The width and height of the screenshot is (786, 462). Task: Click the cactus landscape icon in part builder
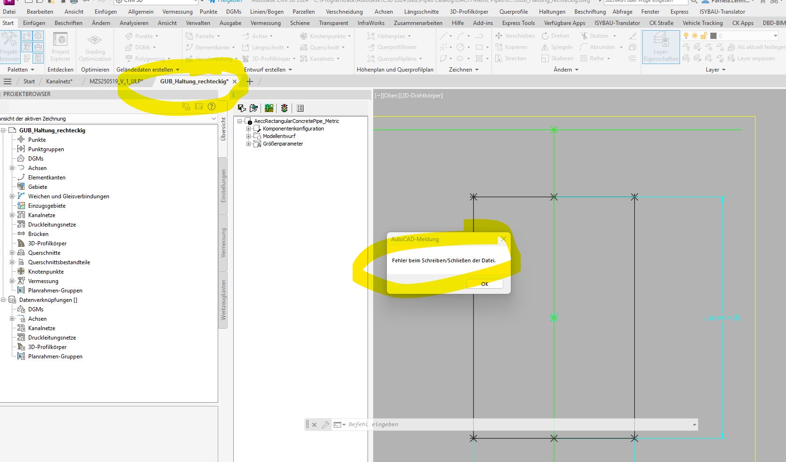tap(269, 108)
